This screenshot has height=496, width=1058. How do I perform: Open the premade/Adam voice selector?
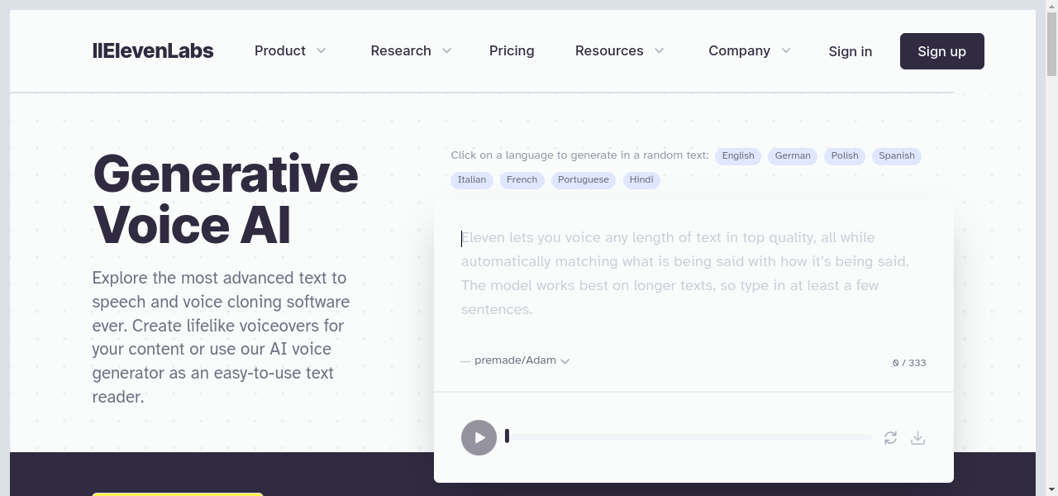click(x=521, y=360)
